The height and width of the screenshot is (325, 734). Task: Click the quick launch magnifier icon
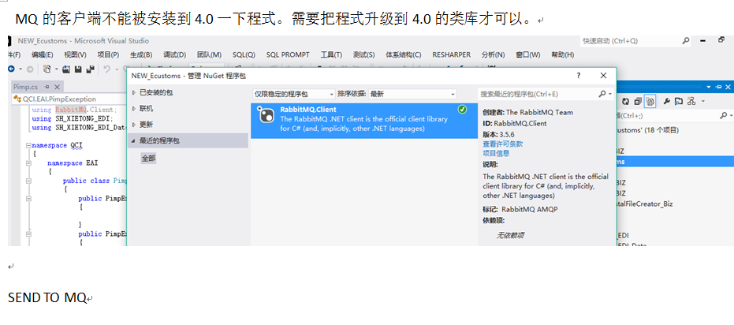[686, 41]
